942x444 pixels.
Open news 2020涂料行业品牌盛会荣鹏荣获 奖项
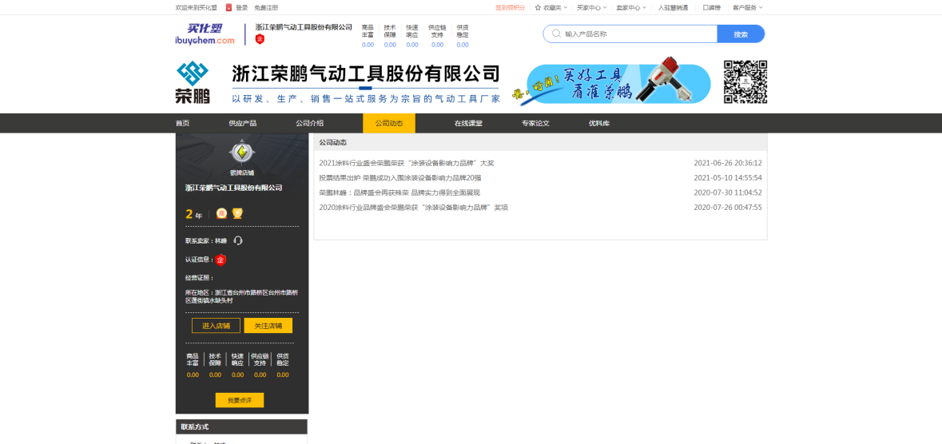tap(413, 208)
